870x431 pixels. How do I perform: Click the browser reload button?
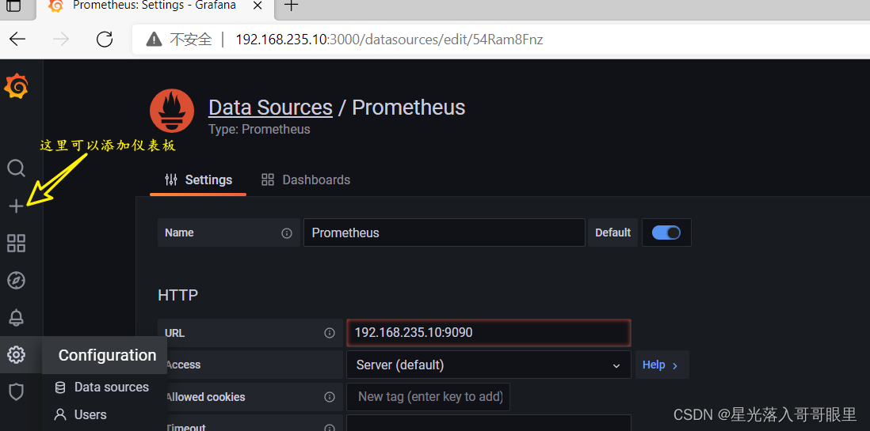click(105, 39)
